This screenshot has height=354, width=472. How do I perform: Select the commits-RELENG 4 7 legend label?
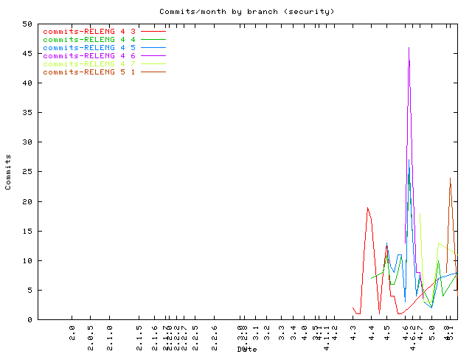point(89,64)
